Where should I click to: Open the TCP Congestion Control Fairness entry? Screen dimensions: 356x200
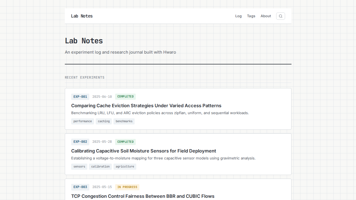[143, 196]
